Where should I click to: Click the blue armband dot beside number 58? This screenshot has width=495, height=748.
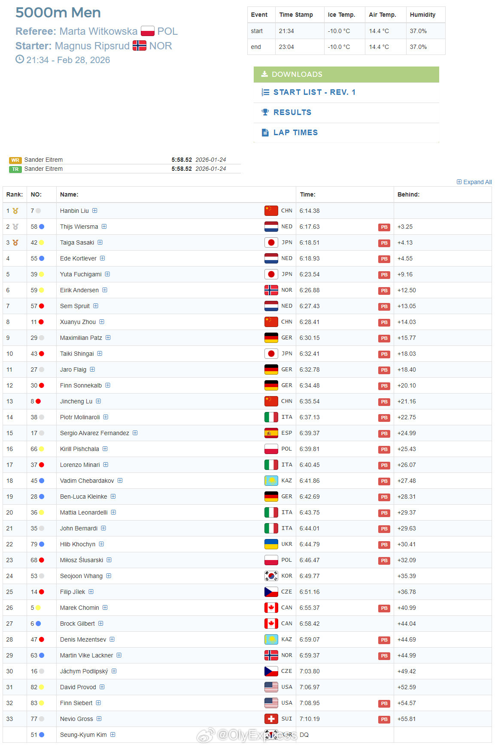(x=42, y=227)
